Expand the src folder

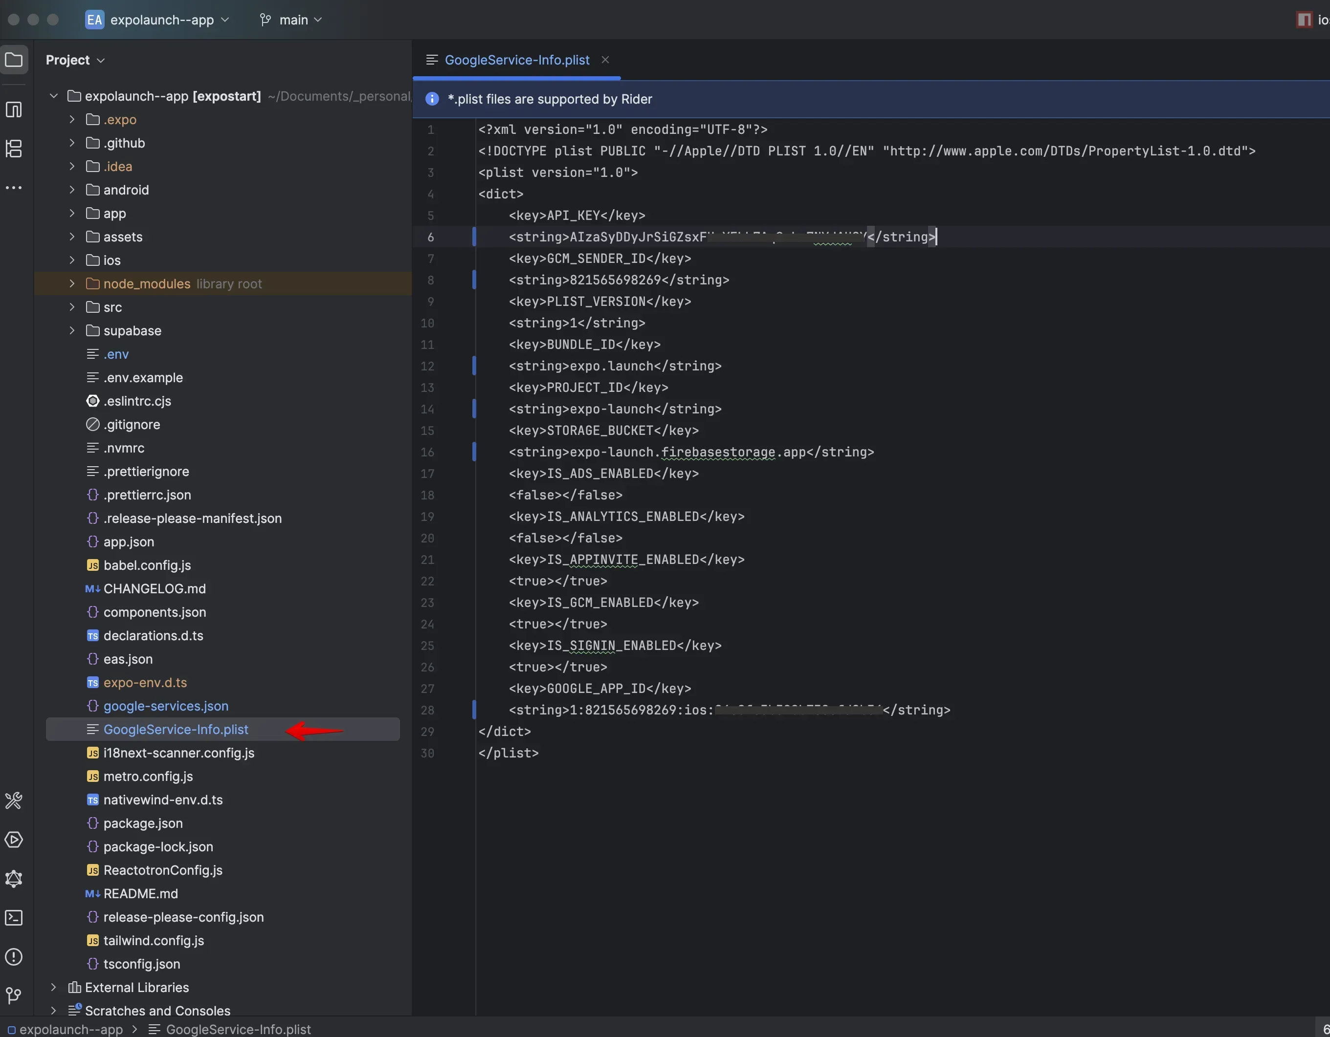[x=72, y=307]
